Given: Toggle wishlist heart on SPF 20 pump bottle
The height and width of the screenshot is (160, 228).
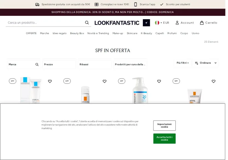Looking at the screenshot, I should (x=159, y=81).
